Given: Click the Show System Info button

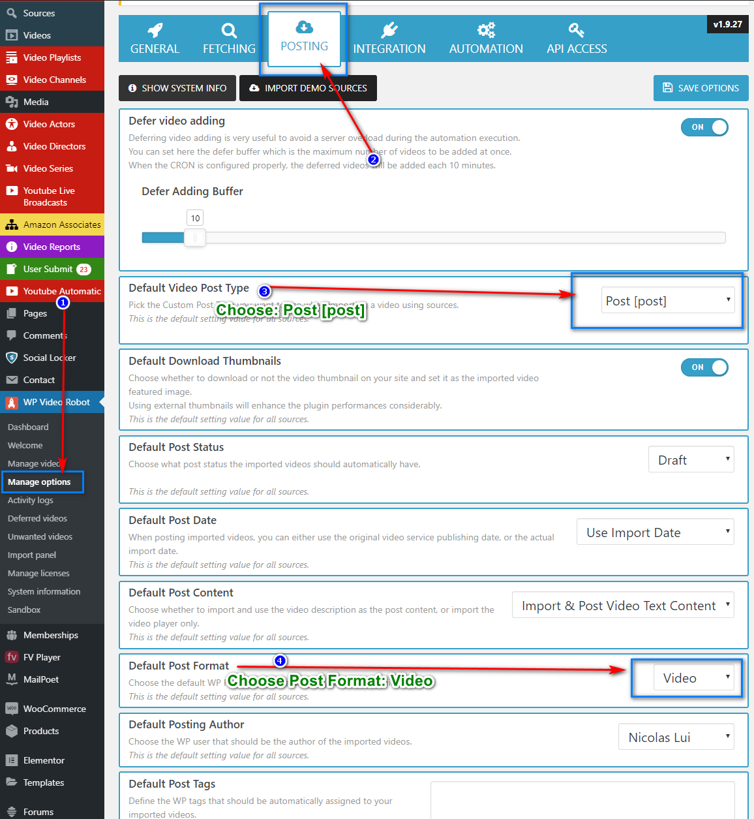Looking at the screenshot, I should [x=177, y=88].
